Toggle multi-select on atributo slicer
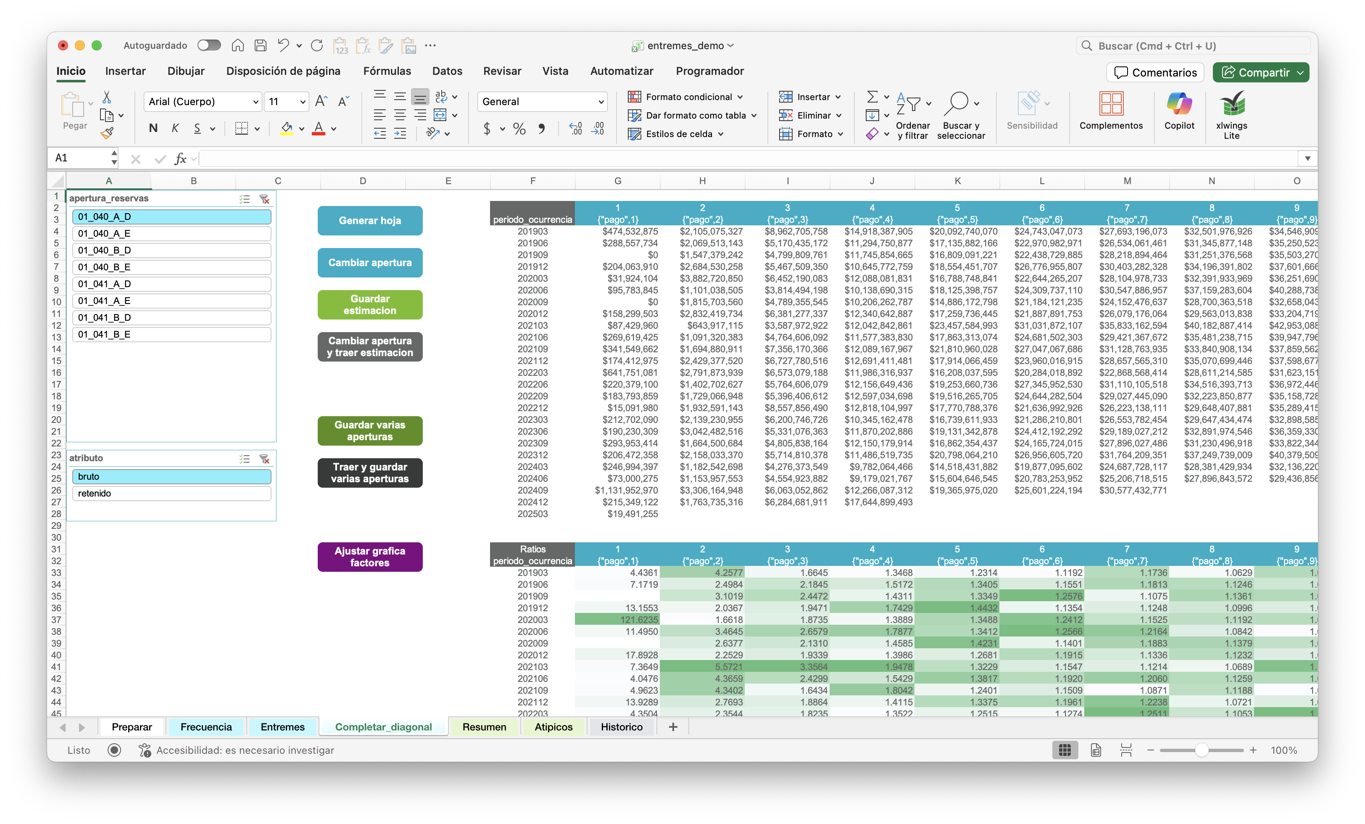This screenshot has width=1365, height=824. pos(244,459)
